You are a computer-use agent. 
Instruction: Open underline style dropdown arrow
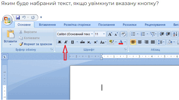point(77,42)
